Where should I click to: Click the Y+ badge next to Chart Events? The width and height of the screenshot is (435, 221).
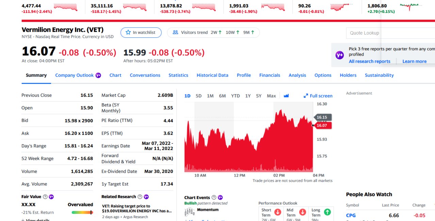tap(220, 197)
